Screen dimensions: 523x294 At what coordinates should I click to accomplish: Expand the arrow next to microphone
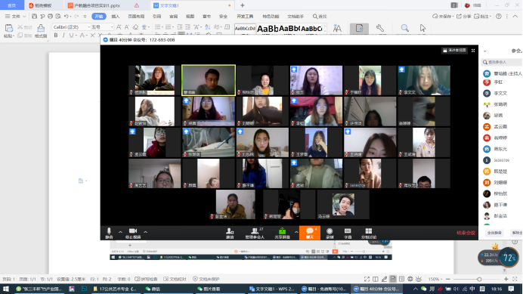(120, 232)
